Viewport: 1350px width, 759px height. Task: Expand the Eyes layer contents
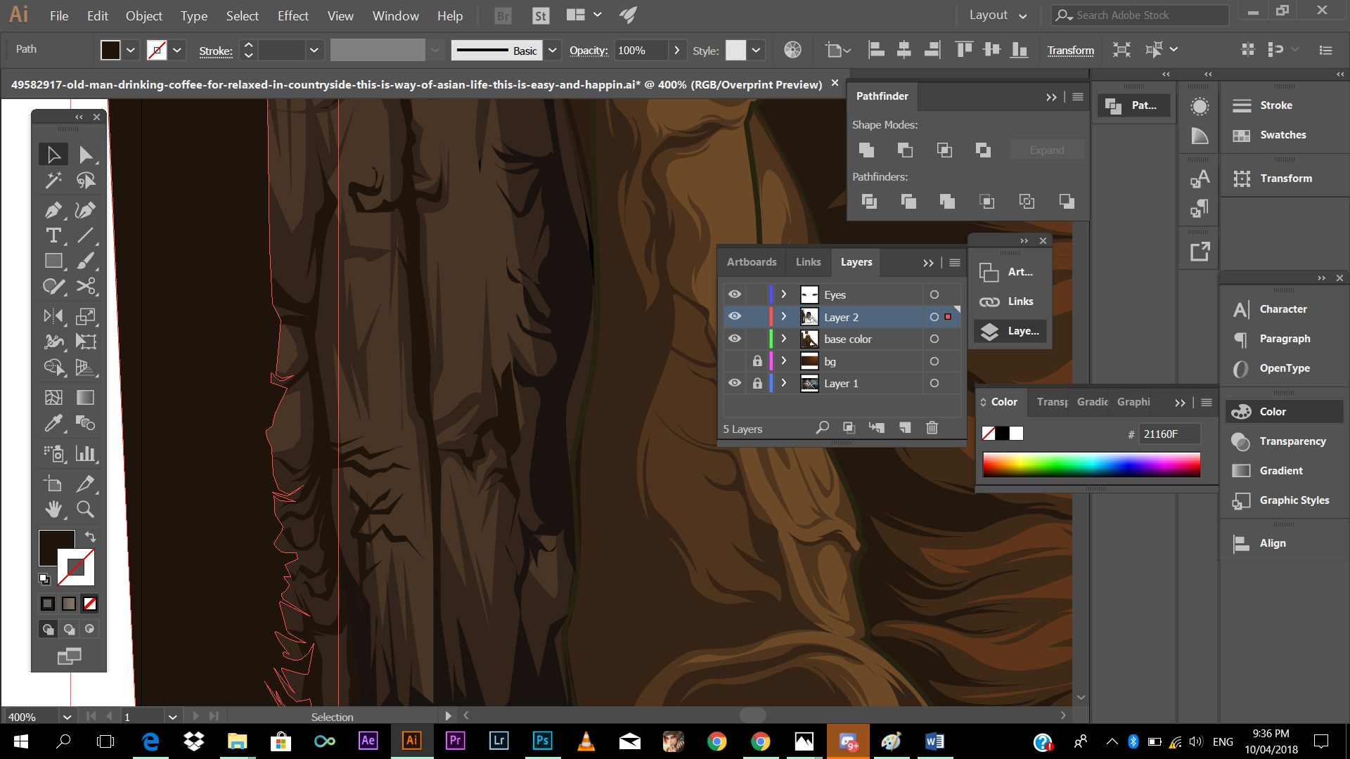coord(784,294)
